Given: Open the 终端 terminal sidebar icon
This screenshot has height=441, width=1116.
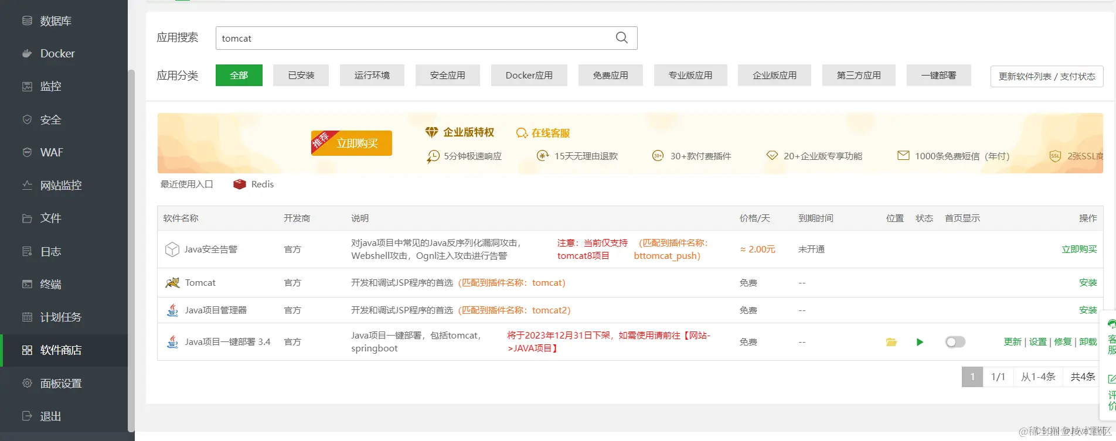Looking at the screenshot, I should (27, 284).
